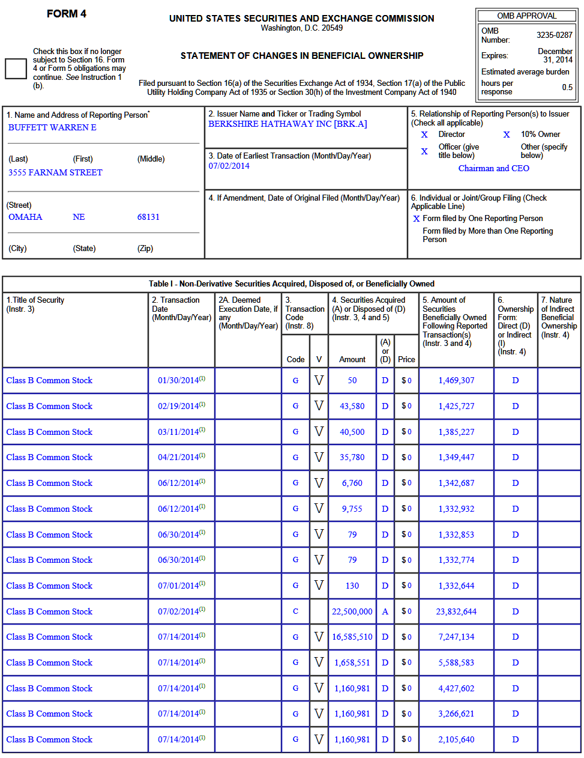Check the no longer subject to Section 16 box
This screenshot has width=584, height=758.
pos(16,68)
